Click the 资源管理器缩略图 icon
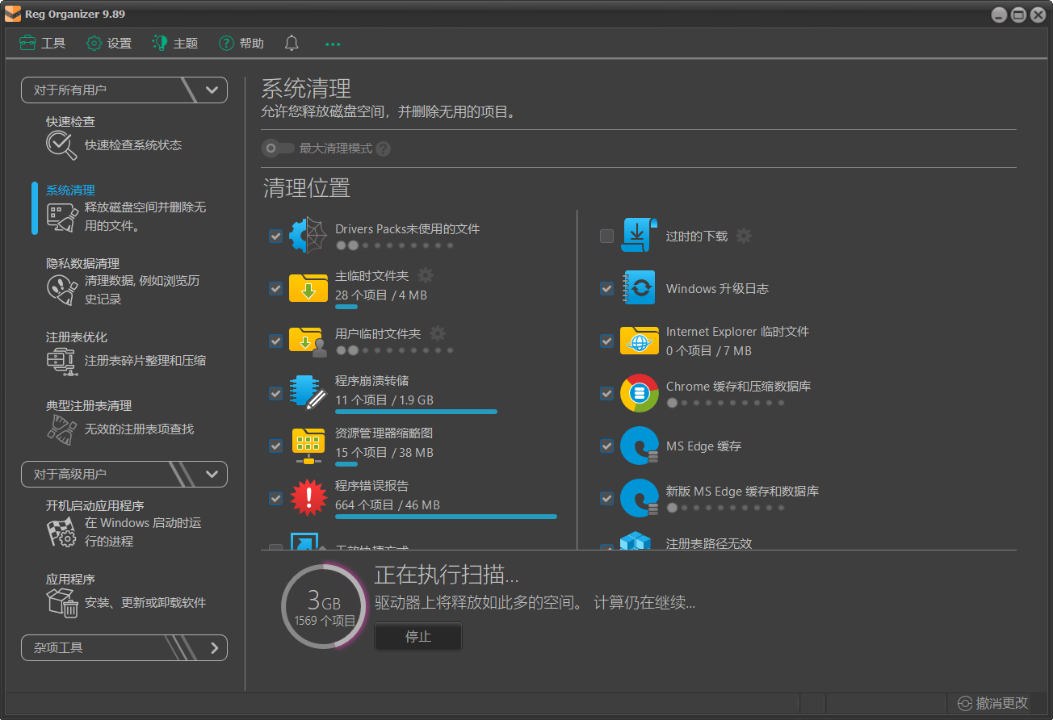 (308, 446)
